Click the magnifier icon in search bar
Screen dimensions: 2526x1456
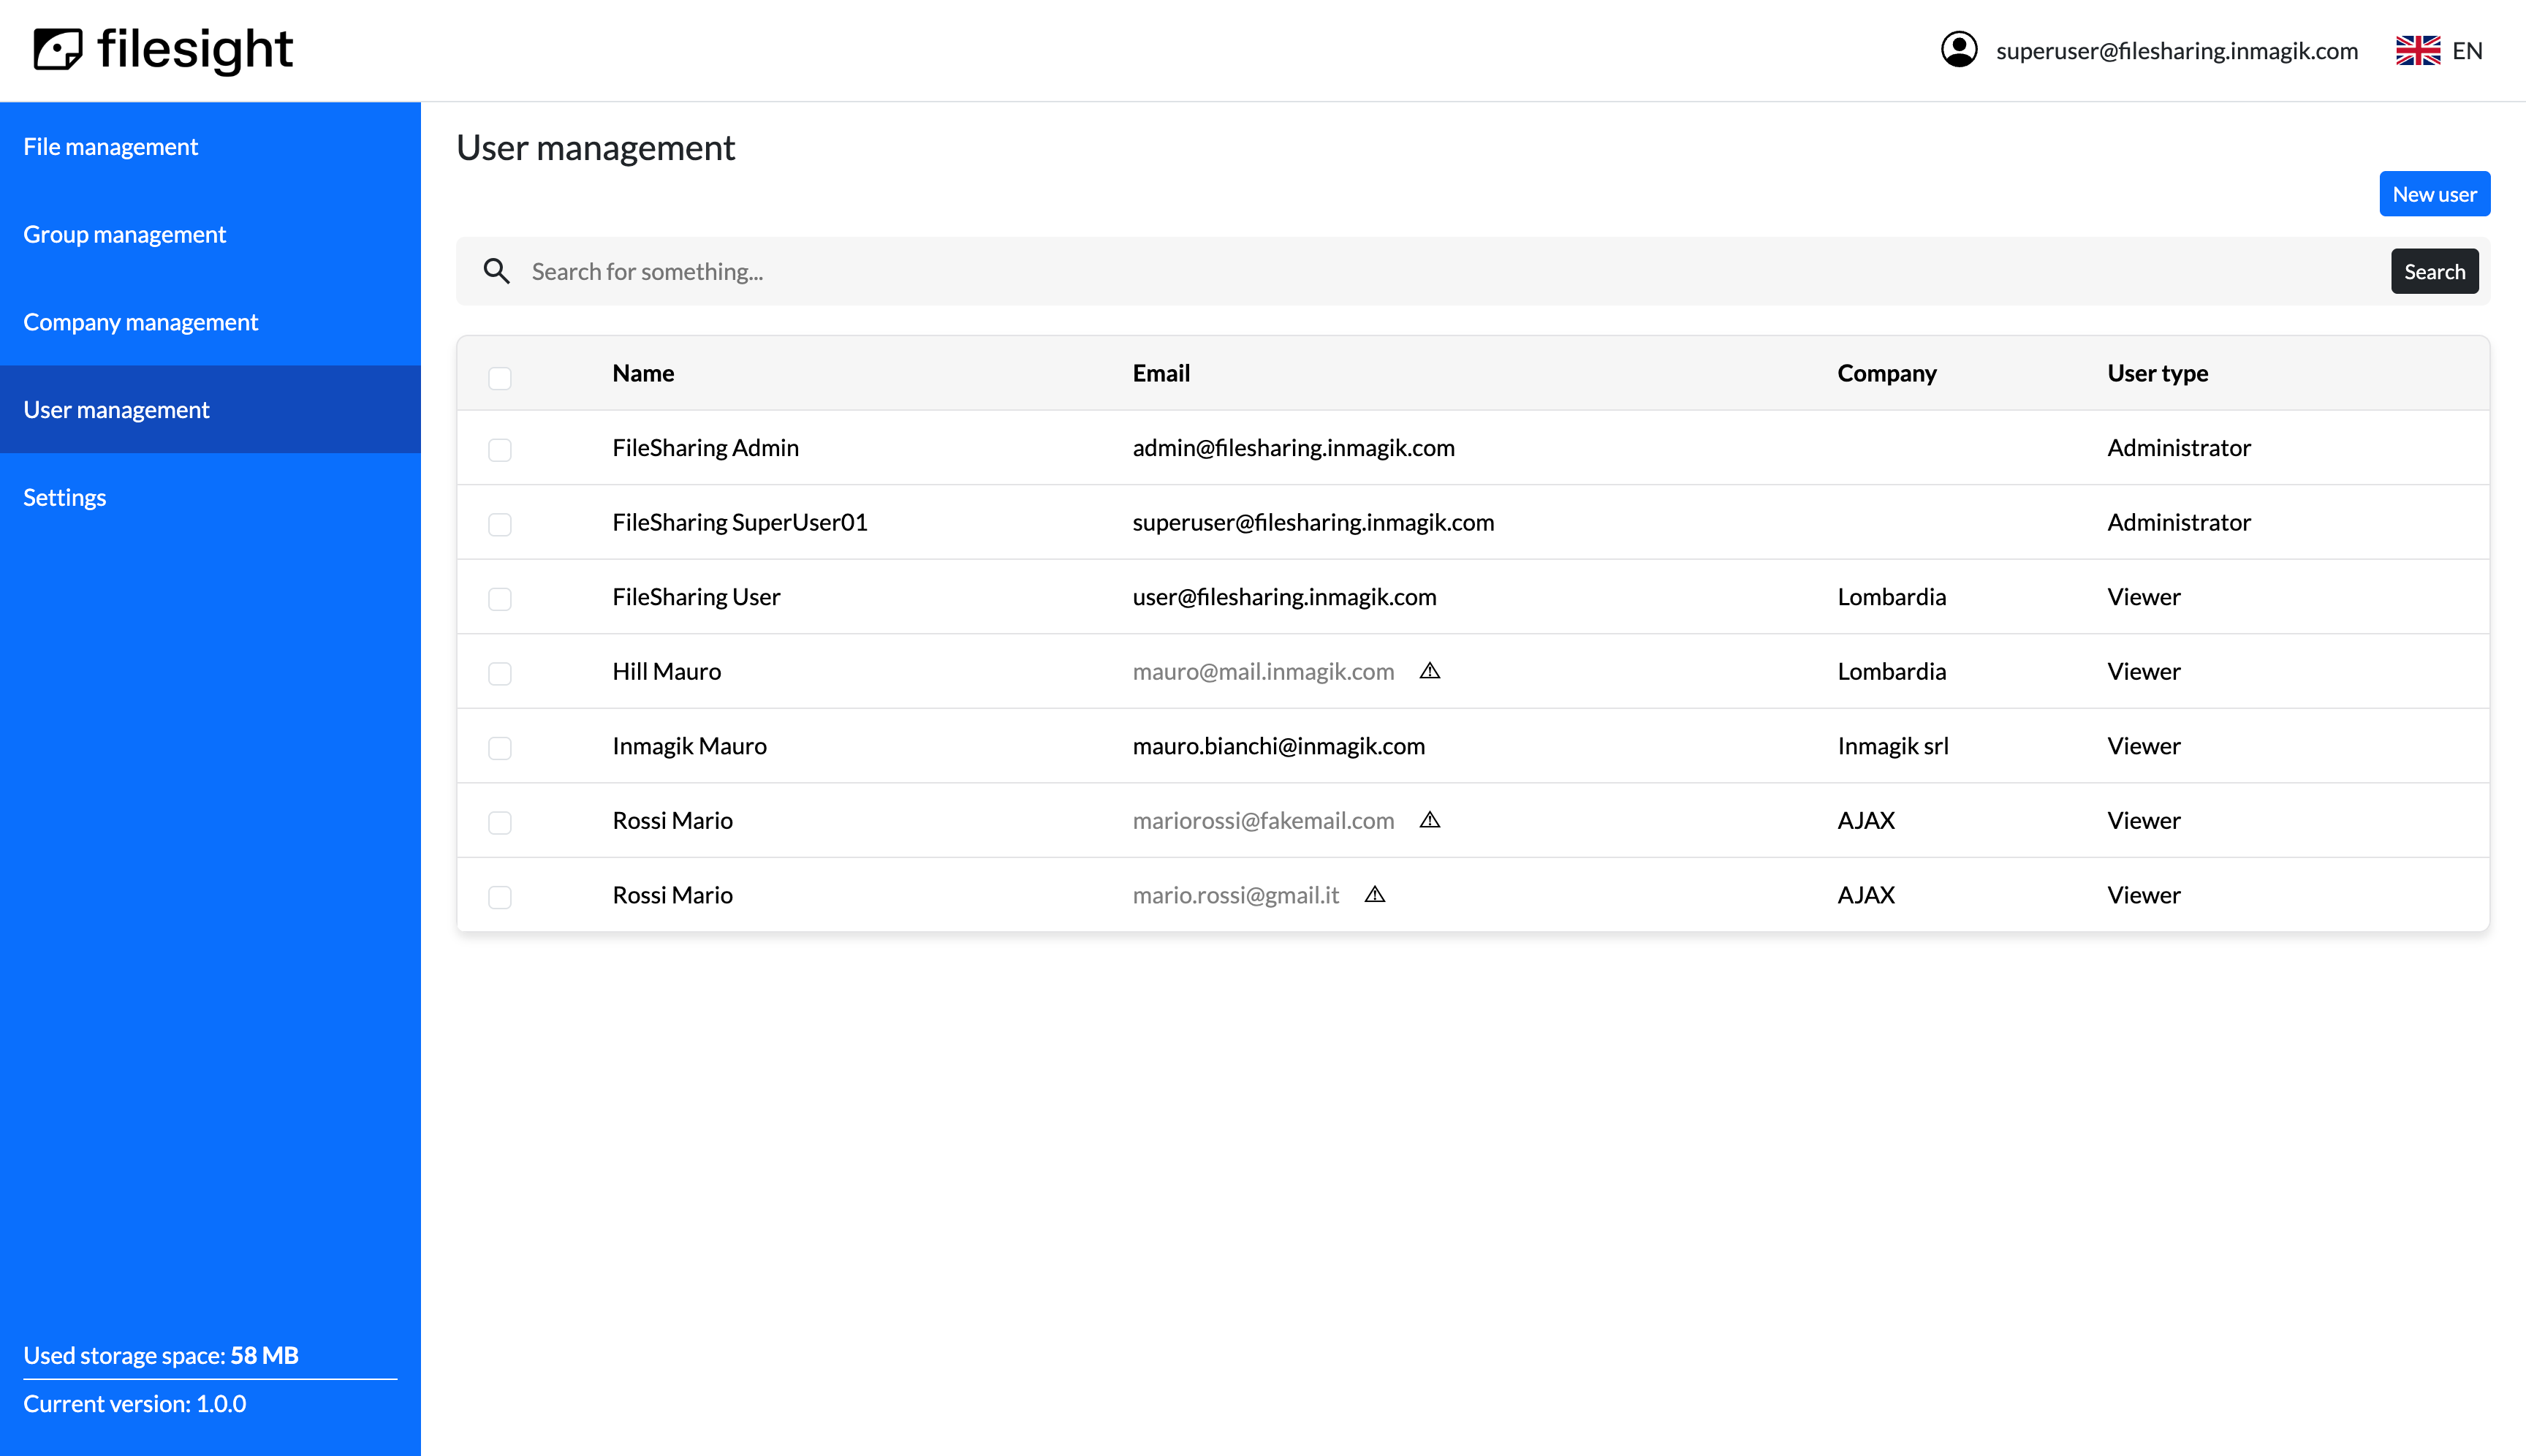(x=497, y=271)
